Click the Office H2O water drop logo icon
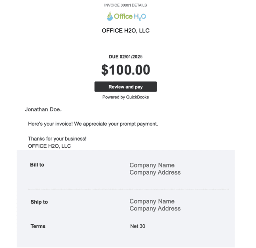Screen dimensions: 256x248 pos(110,16)
